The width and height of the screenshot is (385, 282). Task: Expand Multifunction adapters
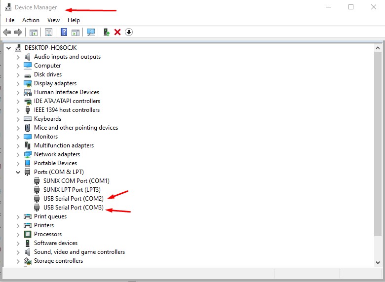point(18,146)
